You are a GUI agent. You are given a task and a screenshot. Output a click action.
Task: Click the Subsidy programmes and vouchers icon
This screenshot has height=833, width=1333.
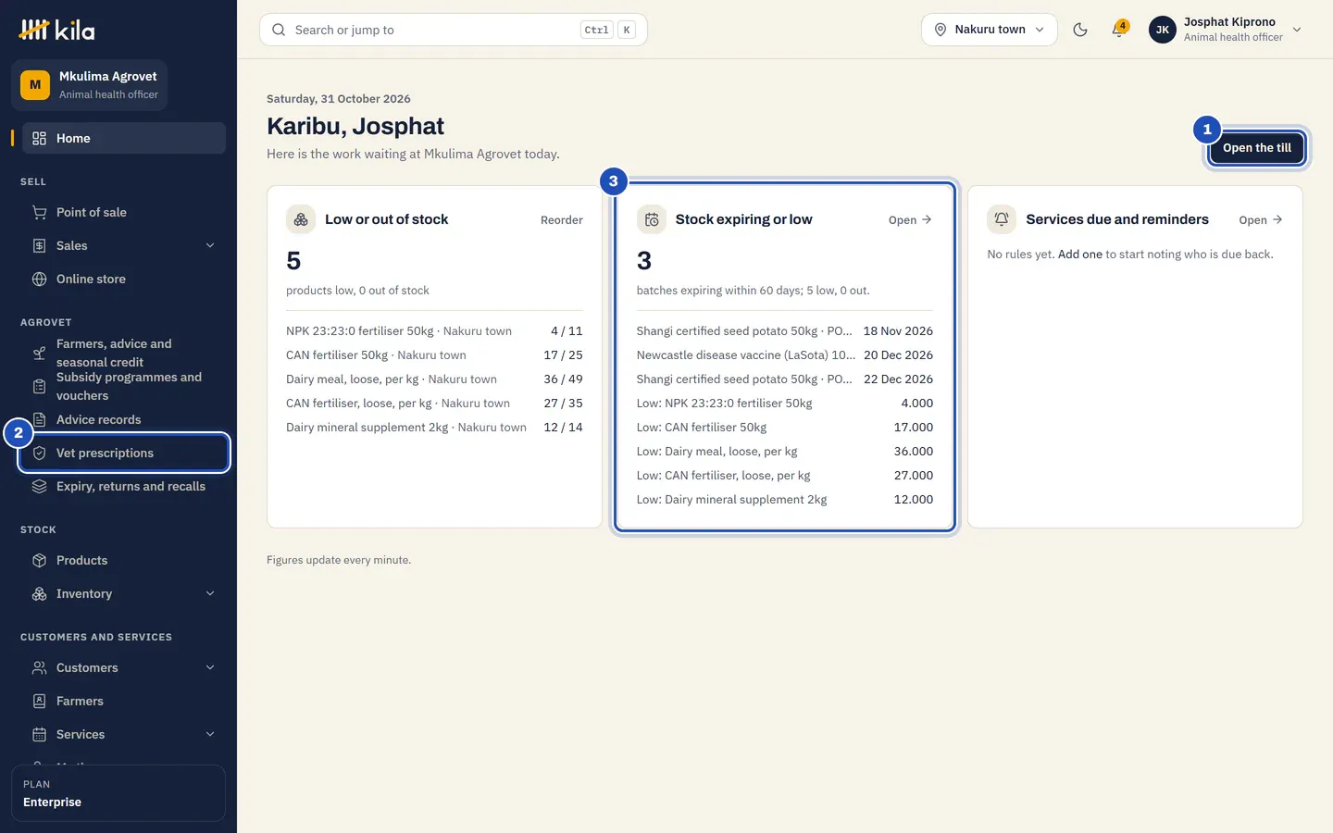tap(39, 386)
